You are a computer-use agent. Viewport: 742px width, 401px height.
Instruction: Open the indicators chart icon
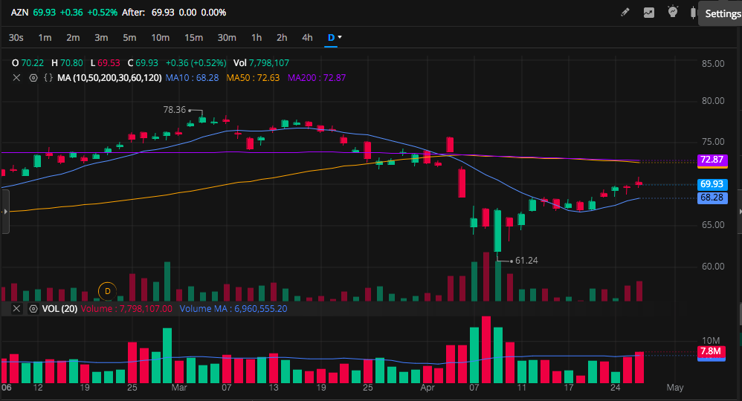[649, 13]
